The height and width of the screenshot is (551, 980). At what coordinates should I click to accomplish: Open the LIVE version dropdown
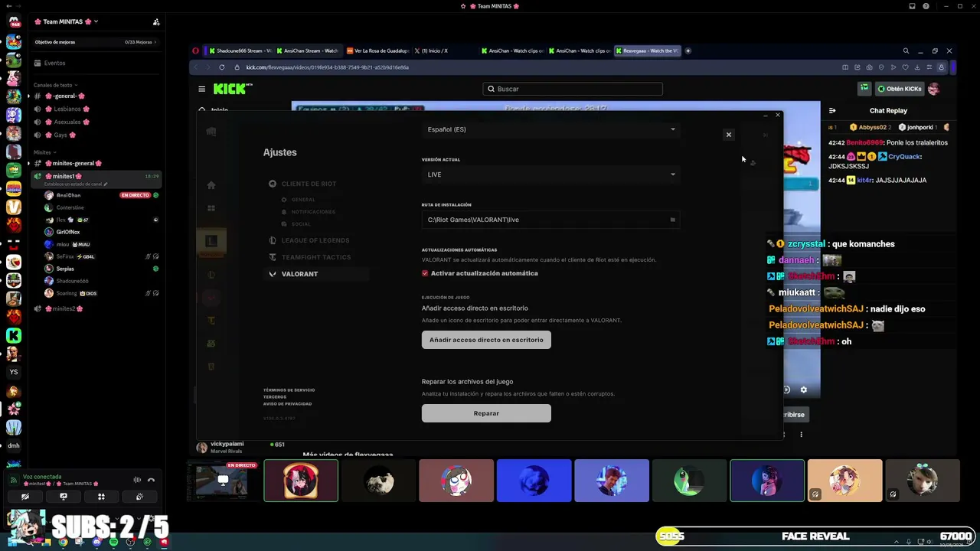coord(550,174)
